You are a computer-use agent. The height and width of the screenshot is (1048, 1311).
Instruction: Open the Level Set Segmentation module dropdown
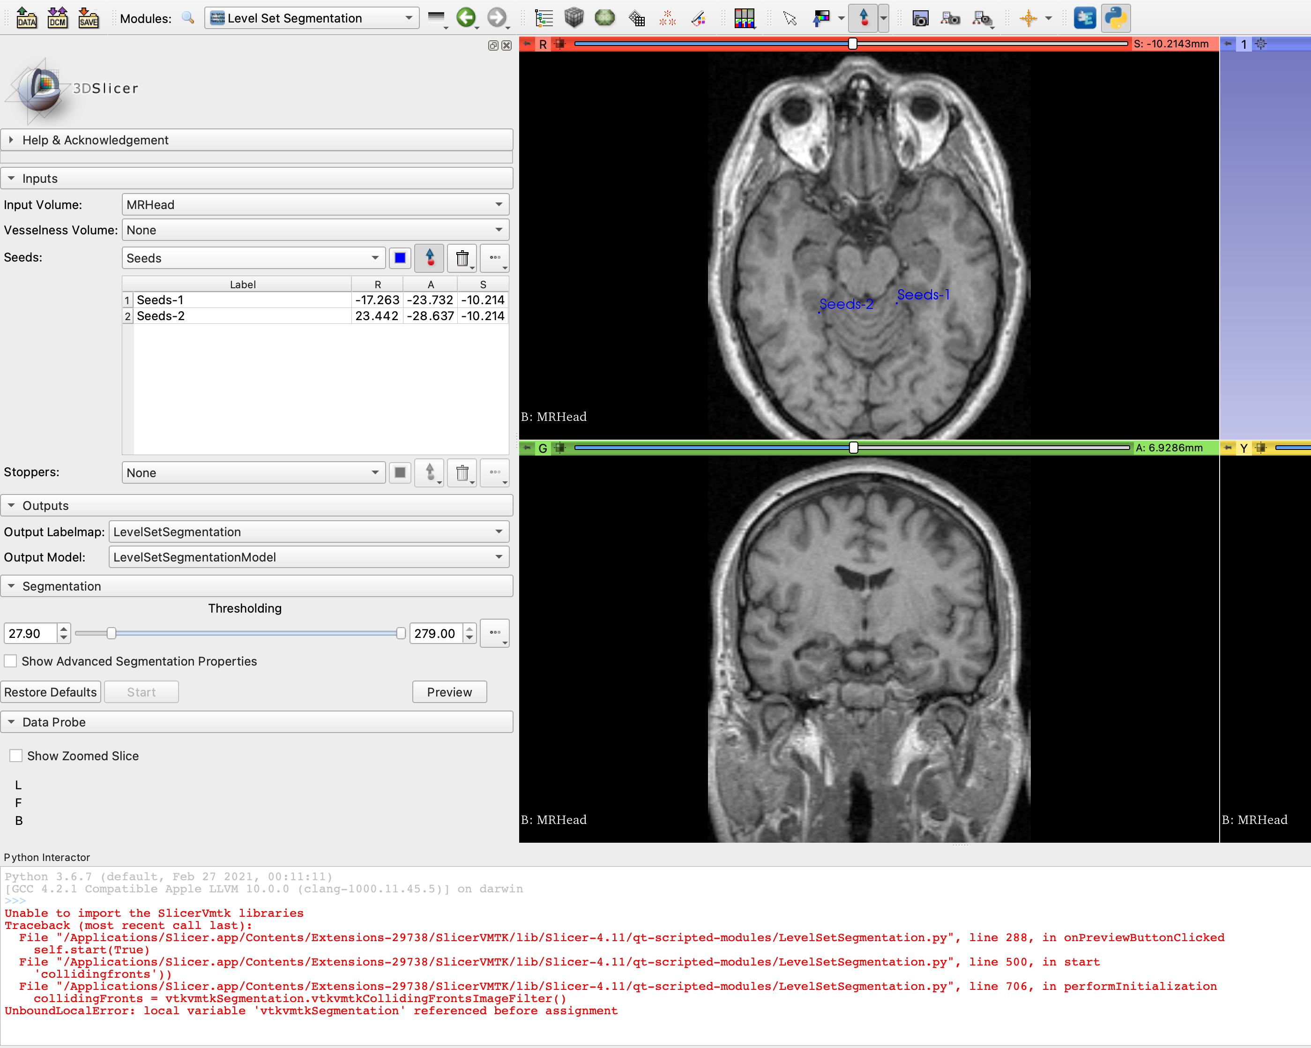(x=311, y=18)
